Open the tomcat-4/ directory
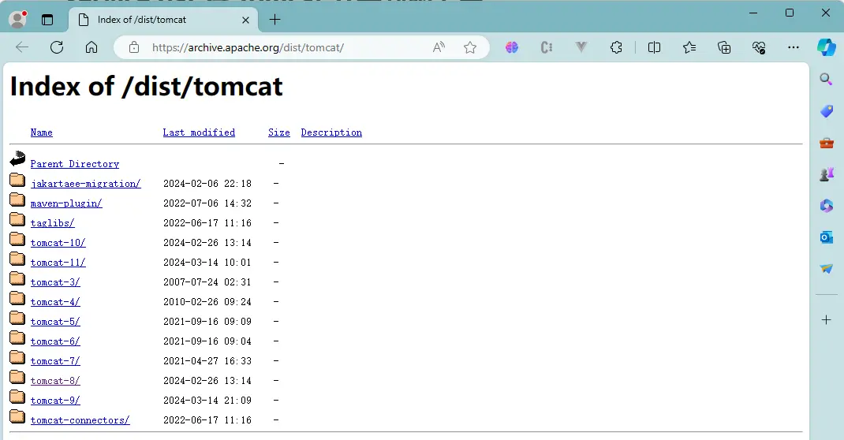844x440 pixels. pyautogui.click(x=55, y=302)
